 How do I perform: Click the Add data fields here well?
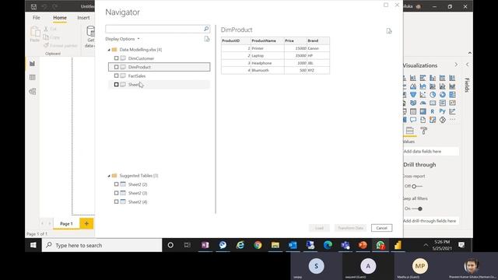pos(430,152)
